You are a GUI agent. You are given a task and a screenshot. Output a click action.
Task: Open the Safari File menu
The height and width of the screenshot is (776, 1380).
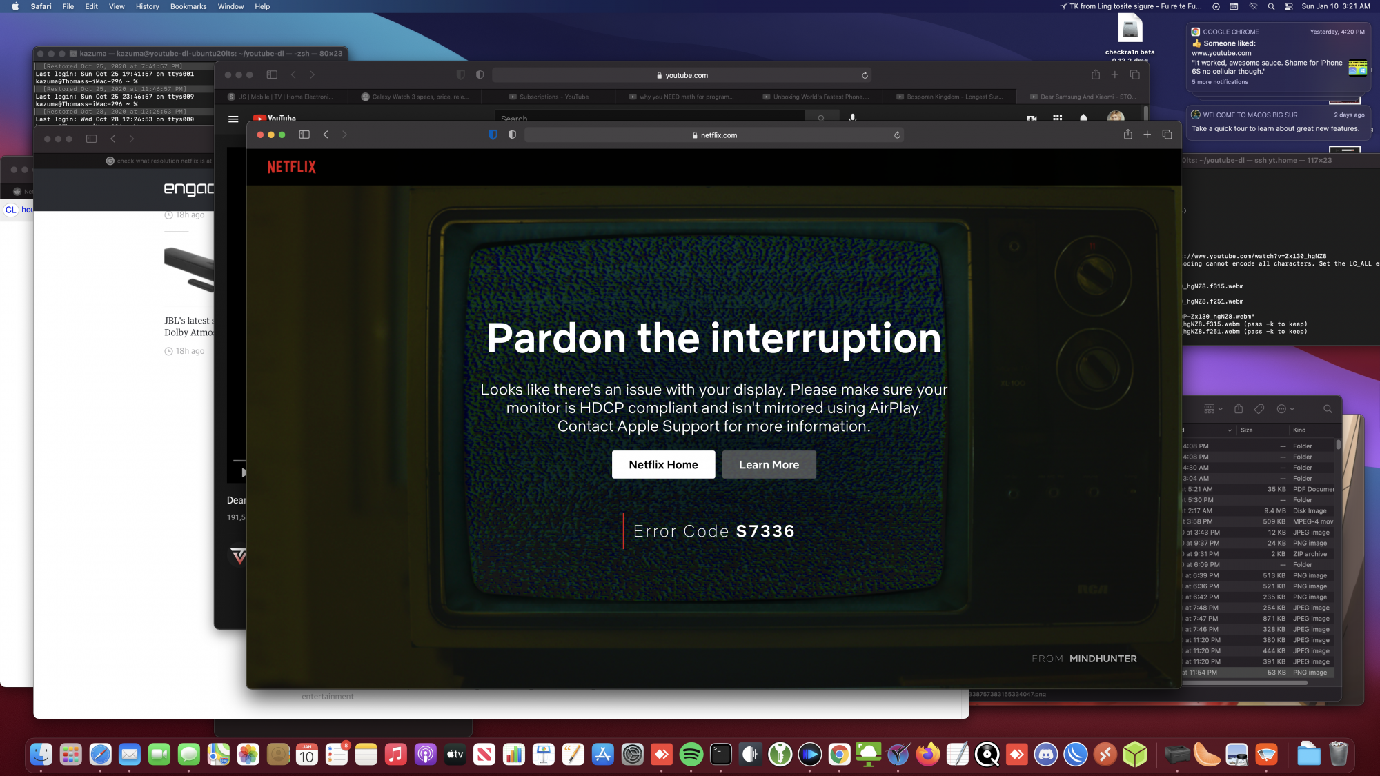pyautogui.click(x=68, y=6)
